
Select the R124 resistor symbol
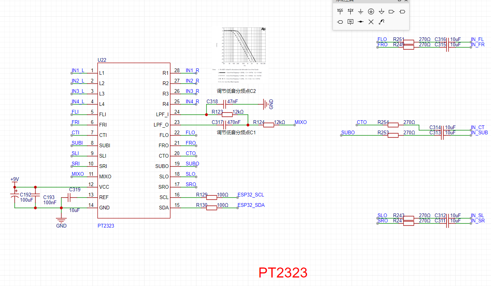point(268,125)
